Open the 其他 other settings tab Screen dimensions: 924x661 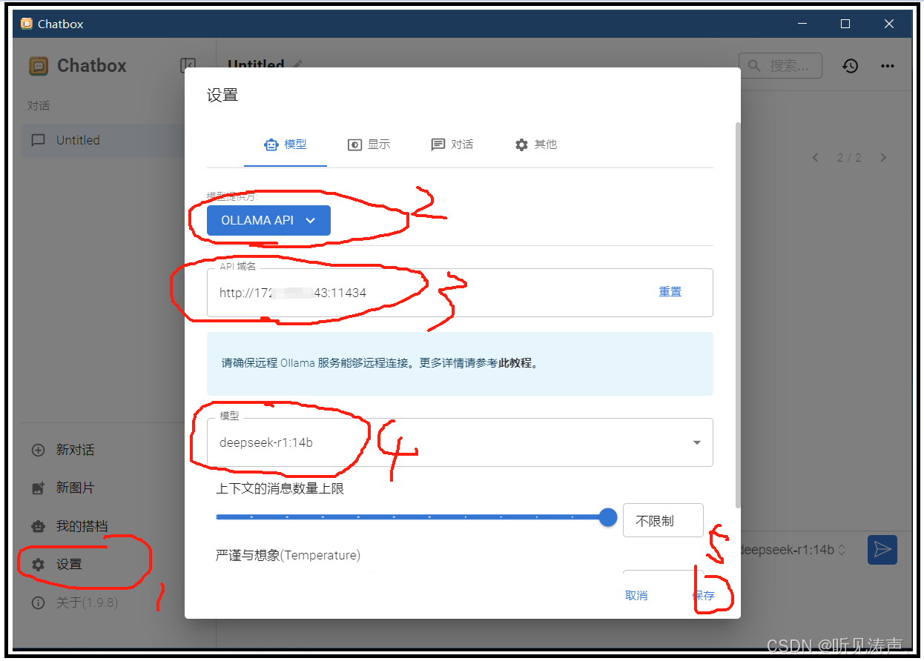pyautogui.click(x=536, y=145)
